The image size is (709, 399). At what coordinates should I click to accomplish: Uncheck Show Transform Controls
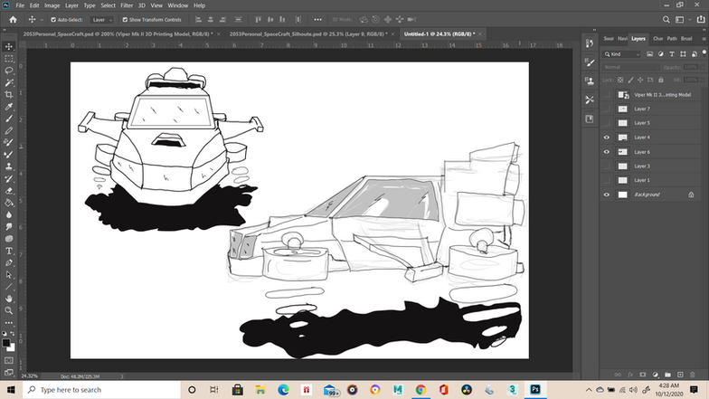click(x=125, y=19)
